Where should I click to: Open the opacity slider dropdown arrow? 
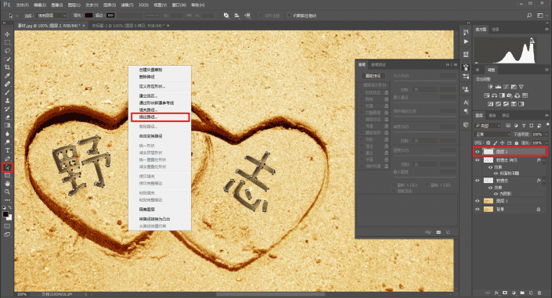point(547,135)
